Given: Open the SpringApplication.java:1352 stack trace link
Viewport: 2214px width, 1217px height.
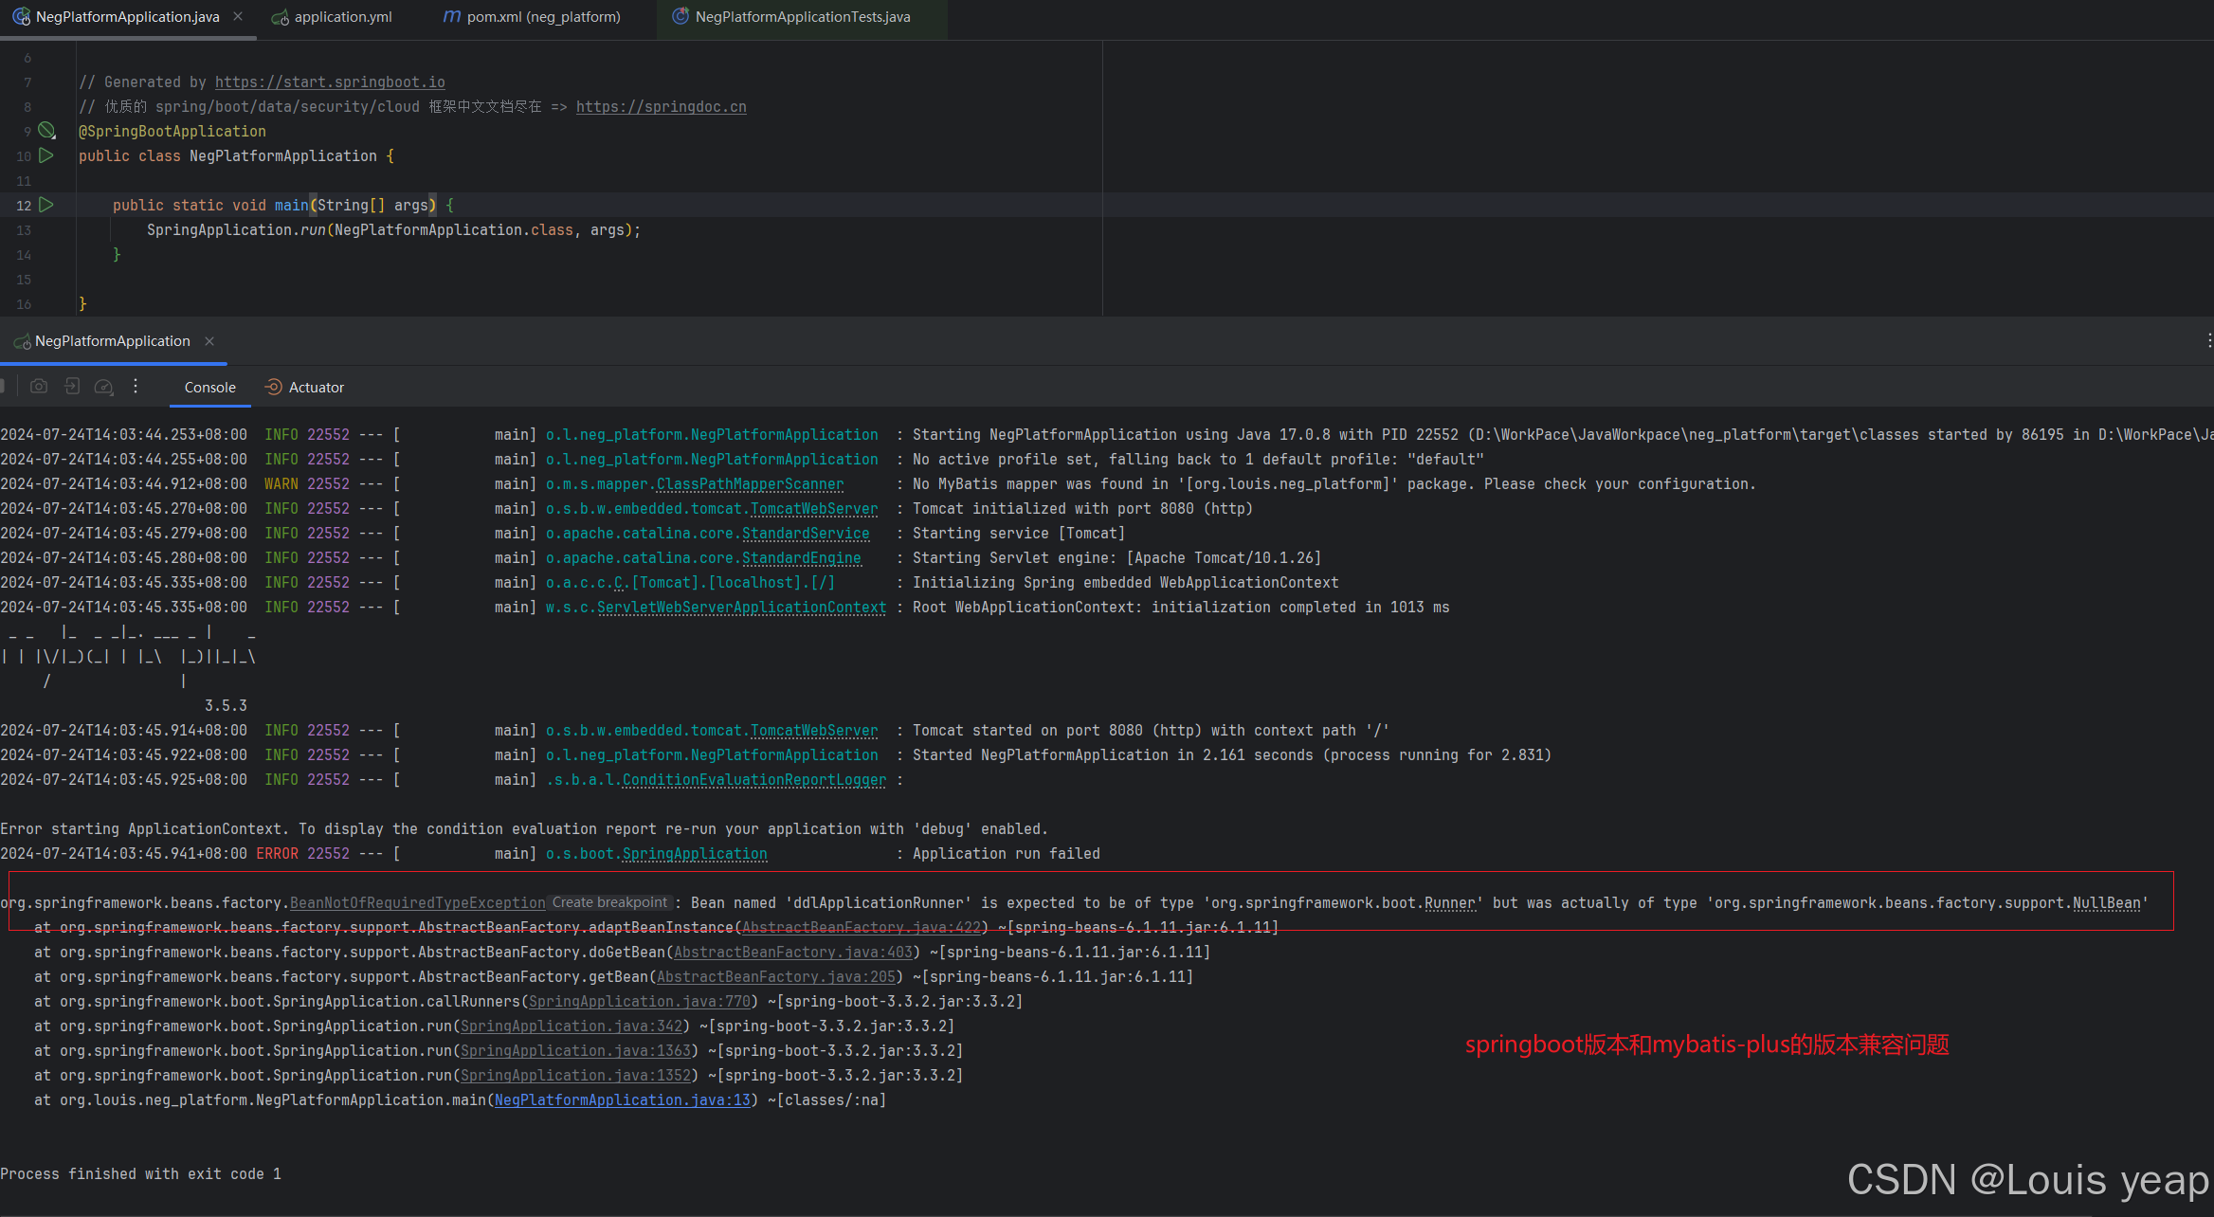Looking at the screenshot, I should click(x=575, y=1076).
